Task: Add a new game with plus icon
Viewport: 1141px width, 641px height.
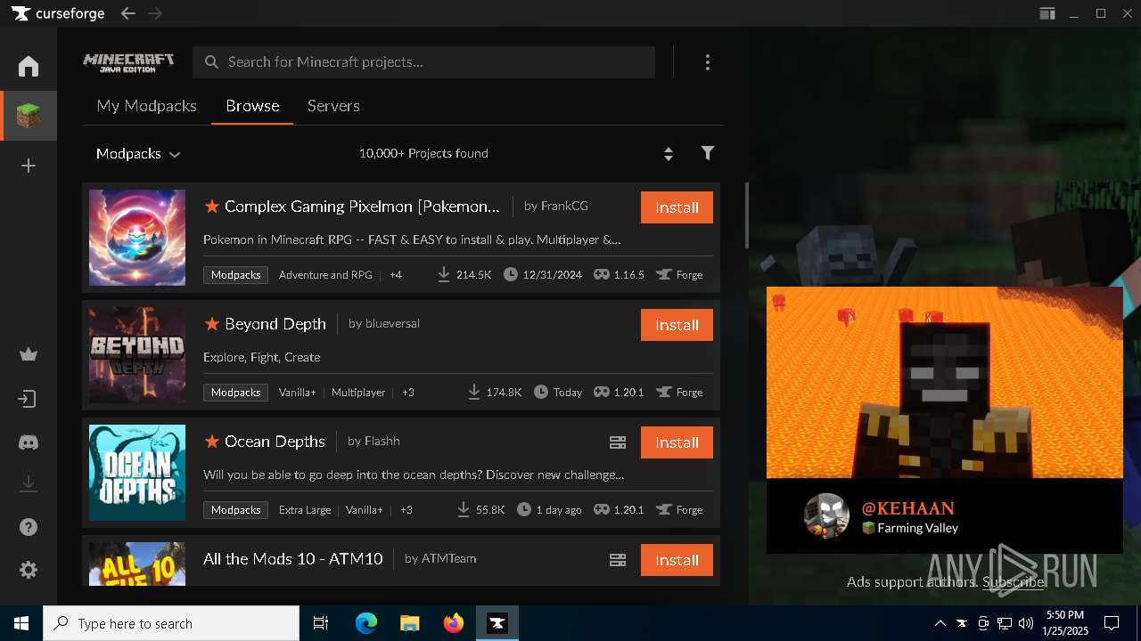Action: 29,166
